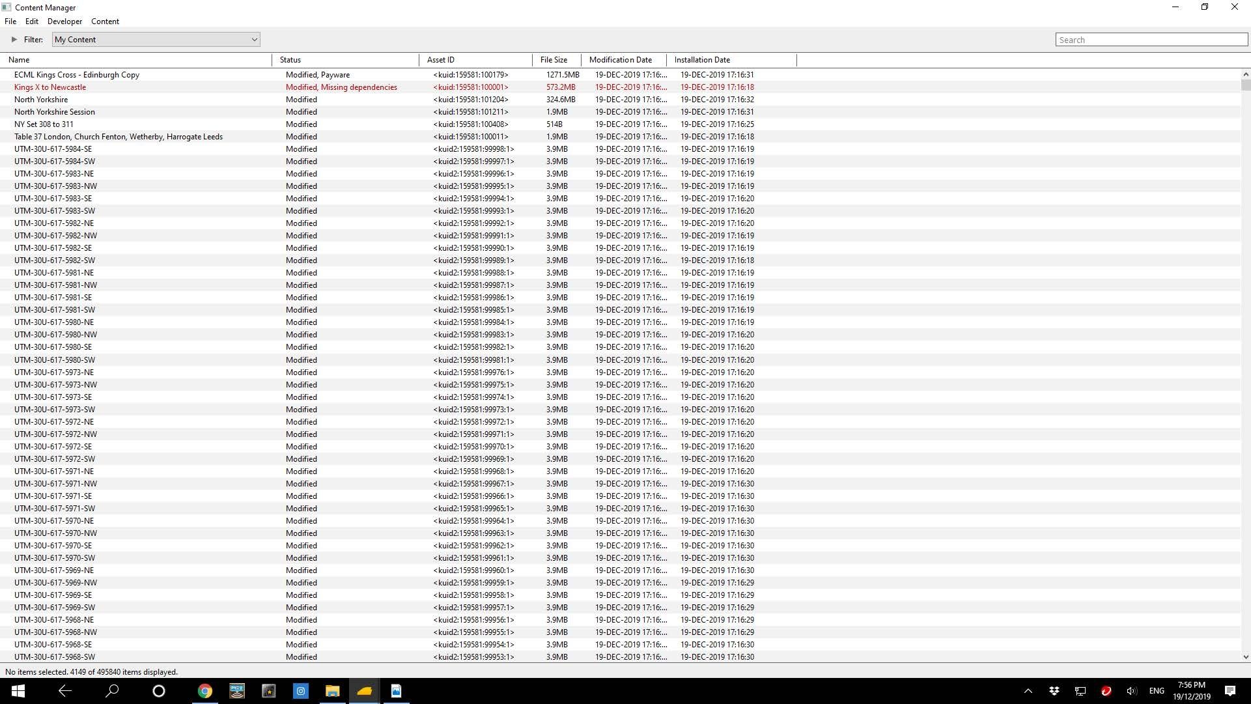1251x704 pixels.
Task: Open the Dropbox tray icon
Action: [1054, 691]
